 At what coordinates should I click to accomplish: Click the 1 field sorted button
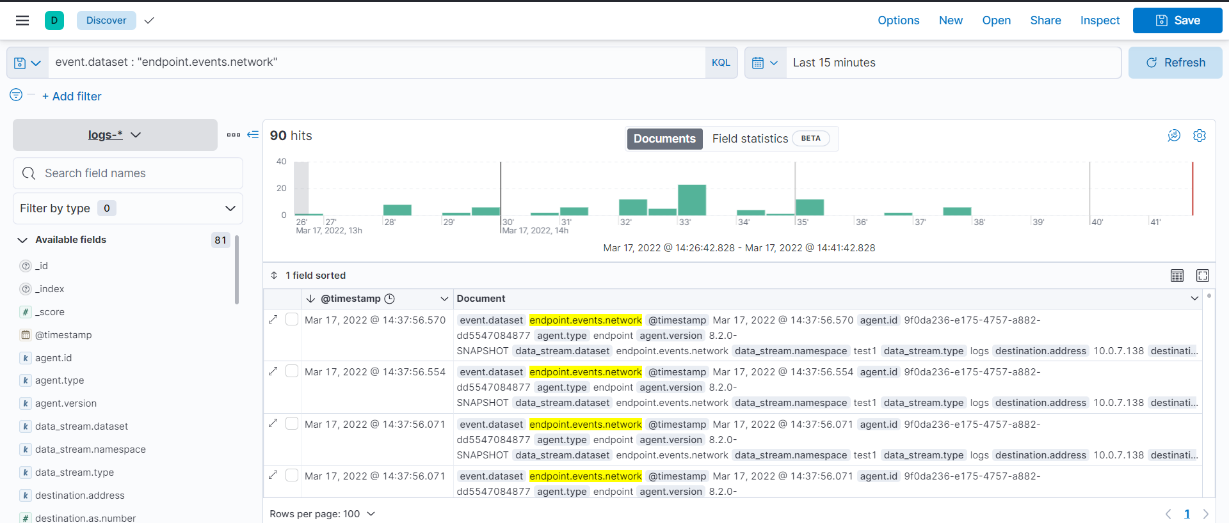[308, 276]
